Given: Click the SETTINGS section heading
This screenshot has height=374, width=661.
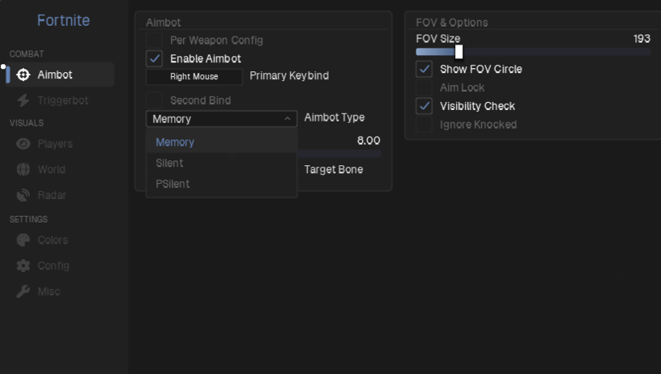Looking at the screenshot, I should tap(28, 219).
